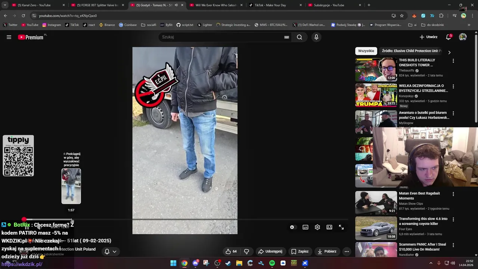This screenshot has height=269, width=478.
Task: Toggle autoplay switch in player controls
Action: coord(292,227)
